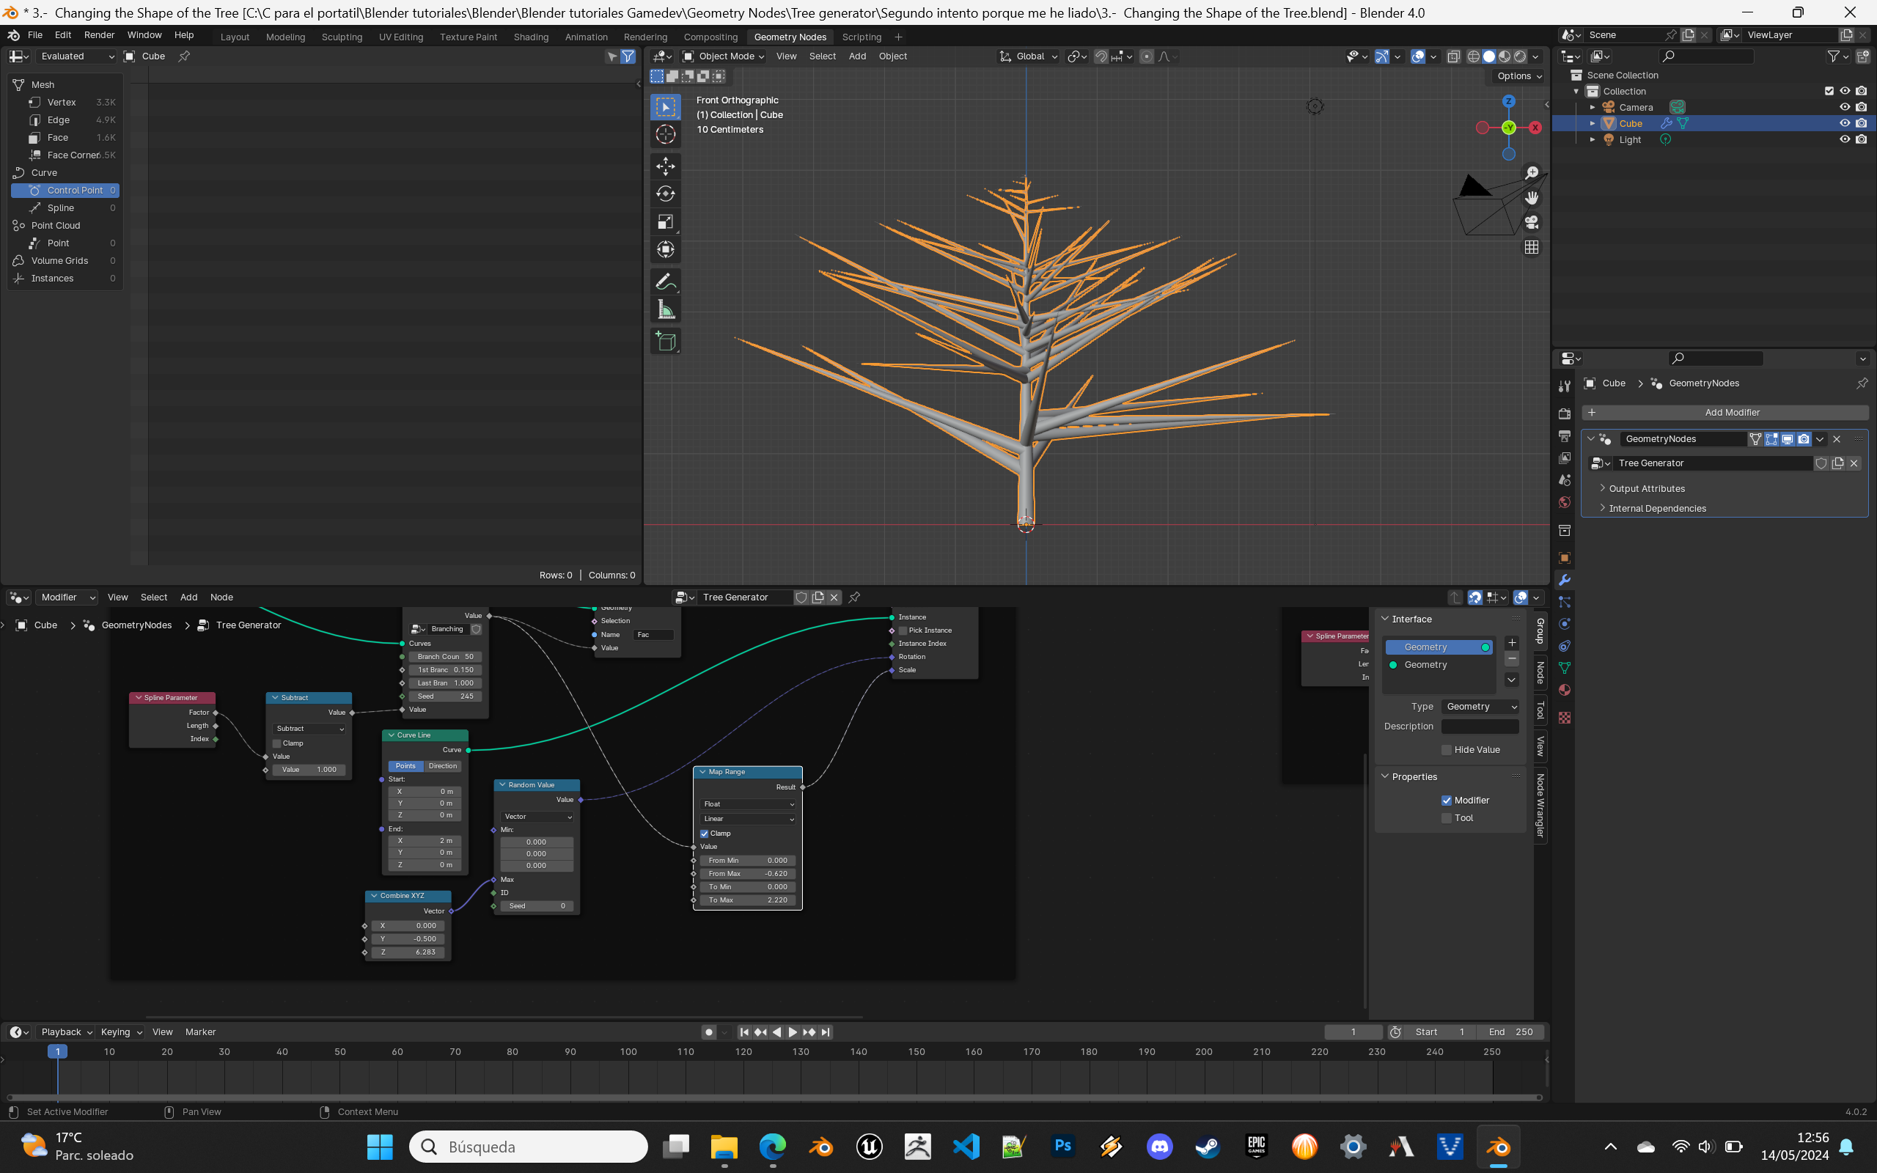The width and height of the screenshot is (1877, 1173).
Task: Open the interface Type Geometry dropdown
Action: pyautogui.click(x=1480, y=707)
